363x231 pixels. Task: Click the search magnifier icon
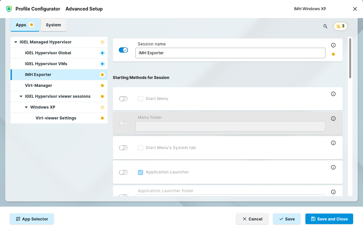coord(325,26)
